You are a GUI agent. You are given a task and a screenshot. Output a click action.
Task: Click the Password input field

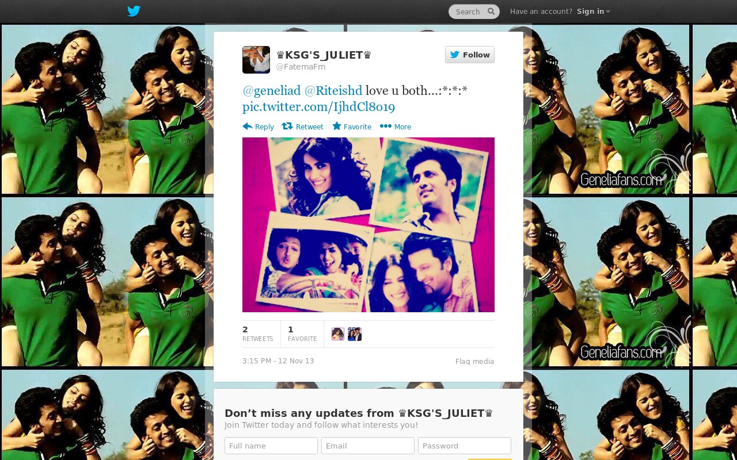pyautogui.click(x=465, y=446)
